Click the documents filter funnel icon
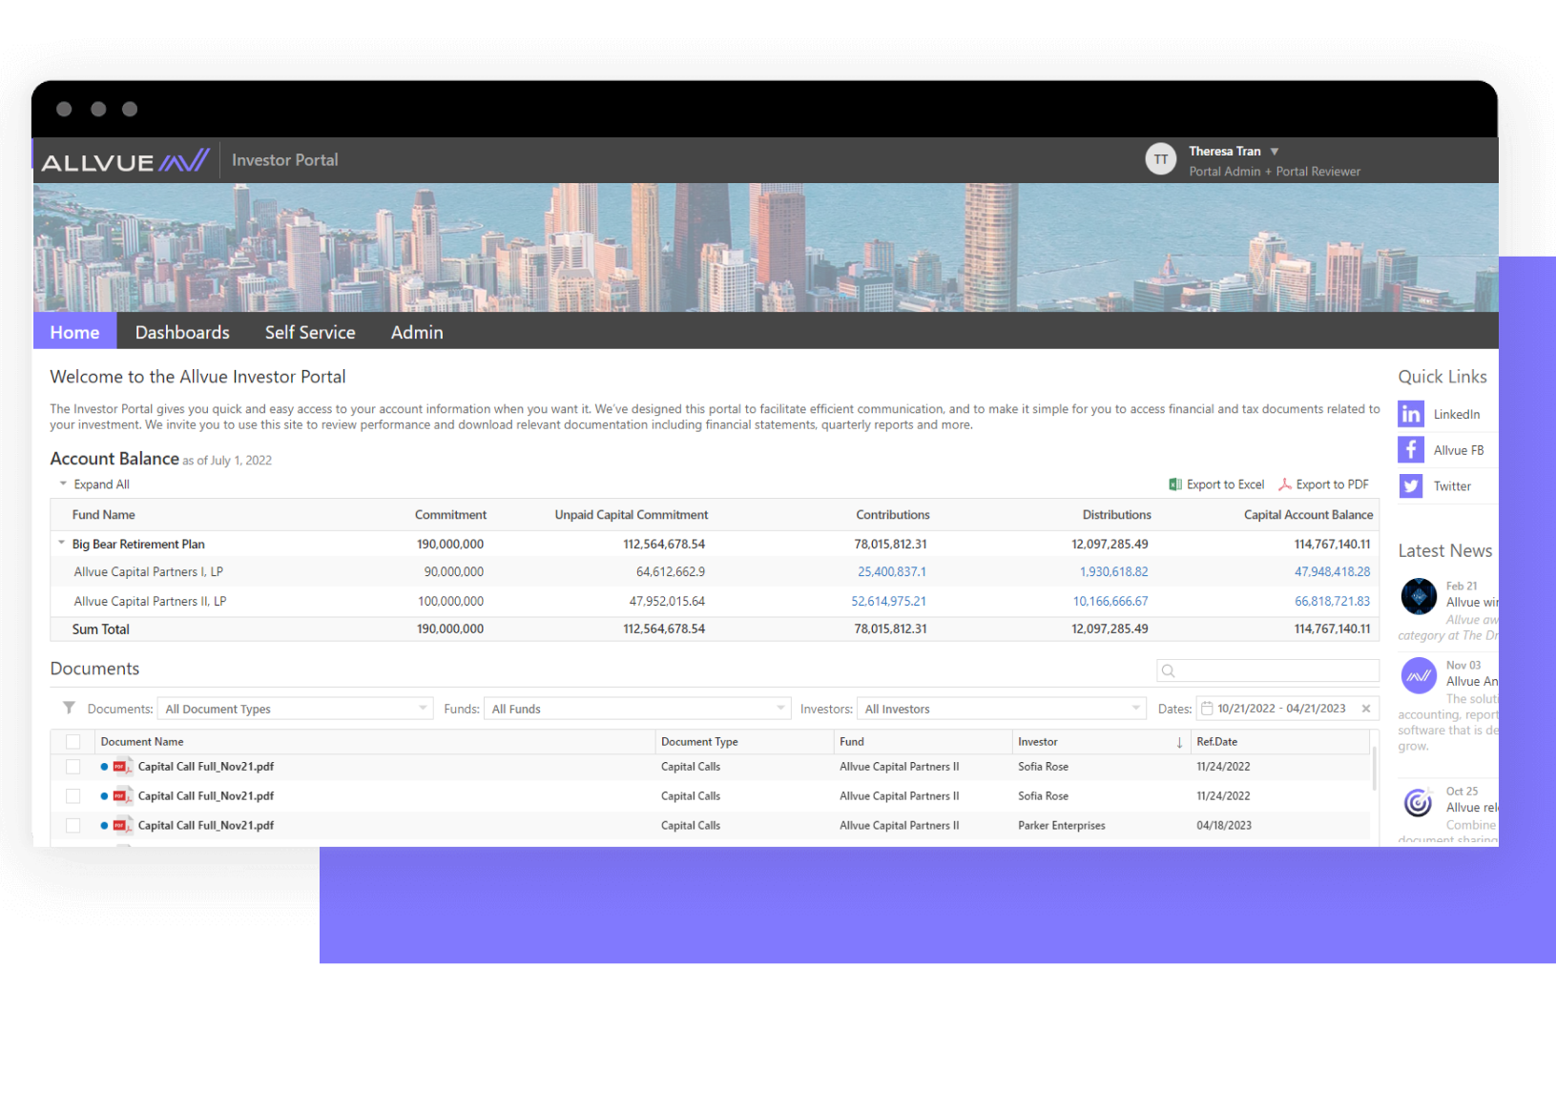The width and height of the screenshot is (1556, 1113). point(69,708)
